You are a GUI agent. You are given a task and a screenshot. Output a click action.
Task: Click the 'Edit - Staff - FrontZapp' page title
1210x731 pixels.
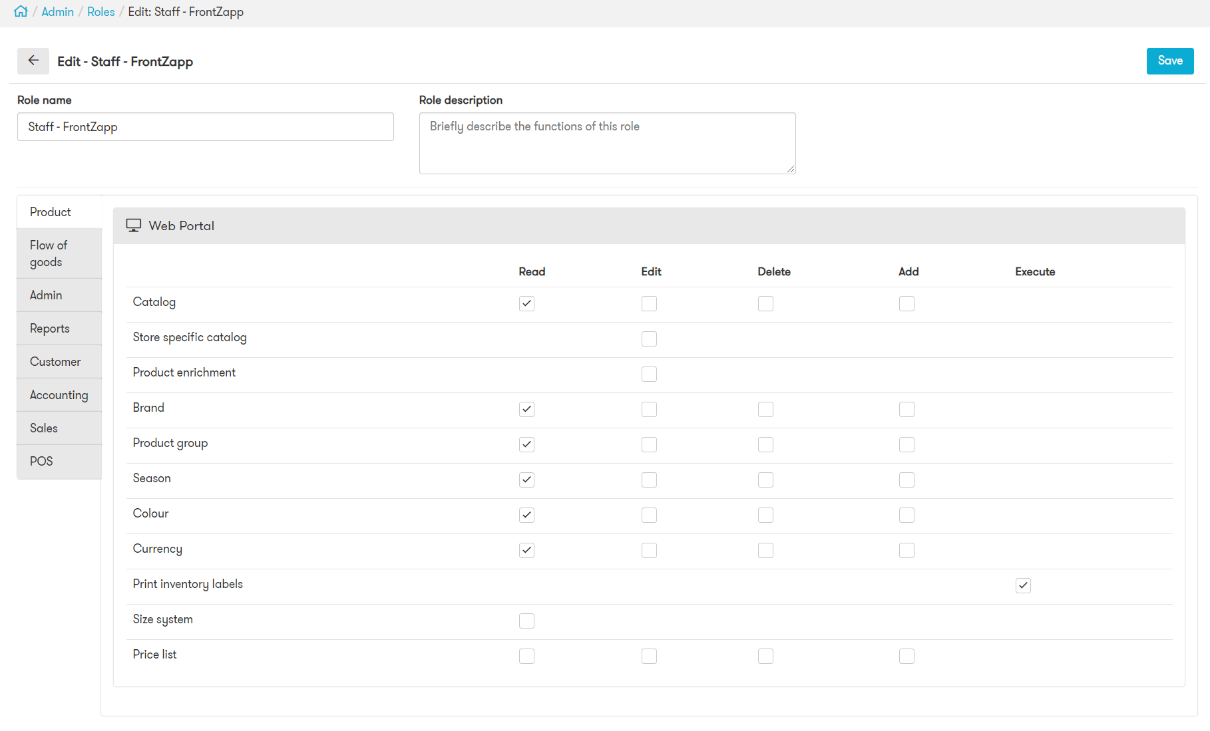[x=125, y=61]
